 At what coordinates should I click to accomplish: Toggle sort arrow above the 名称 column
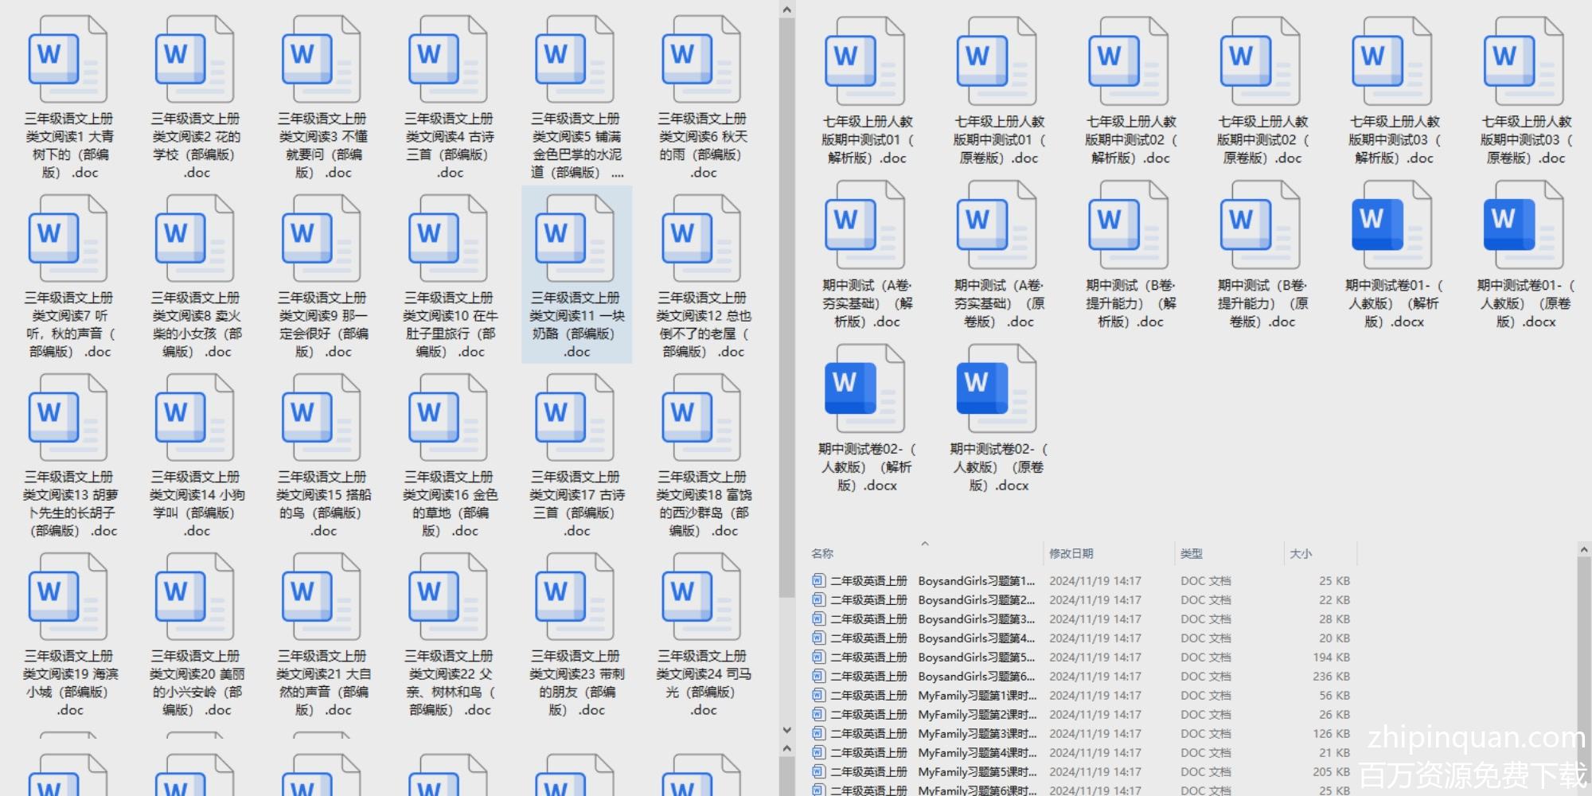coord(924,544)
